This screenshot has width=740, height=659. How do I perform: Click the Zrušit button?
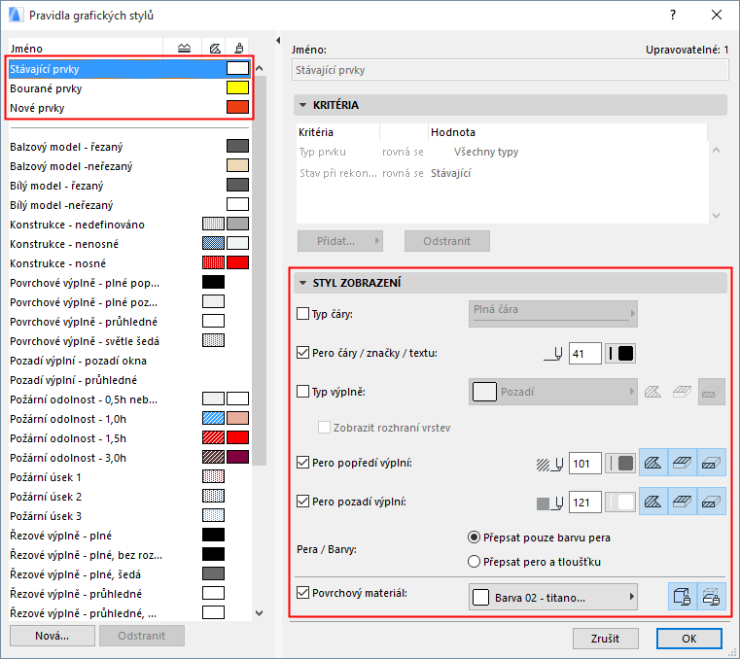(606, 639)
